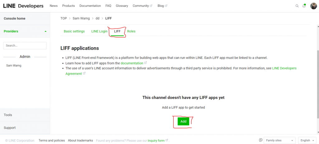Open Support in the sidebar
Screen dimensions: 319x144
(x=25, y=128)
